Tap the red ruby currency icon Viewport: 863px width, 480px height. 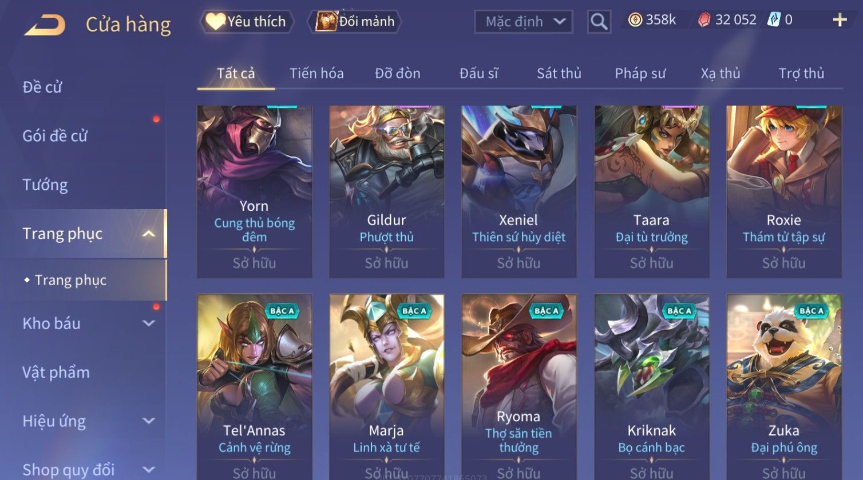[x=704, y=21]
